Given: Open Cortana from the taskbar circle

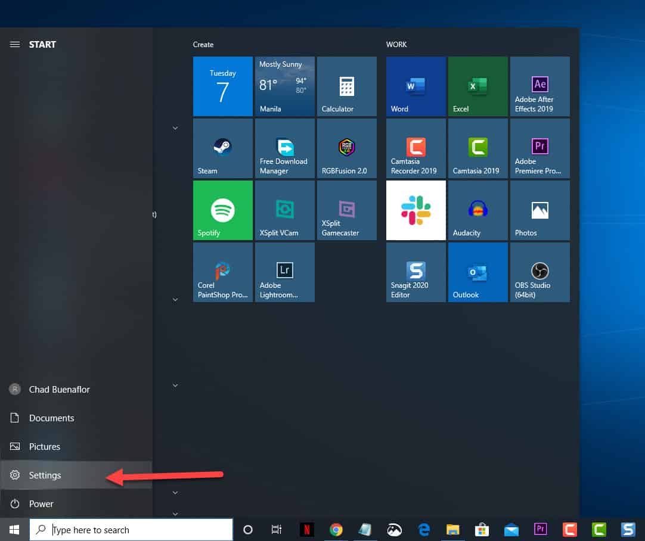Looking at the screenshot, I should point(247,530).
